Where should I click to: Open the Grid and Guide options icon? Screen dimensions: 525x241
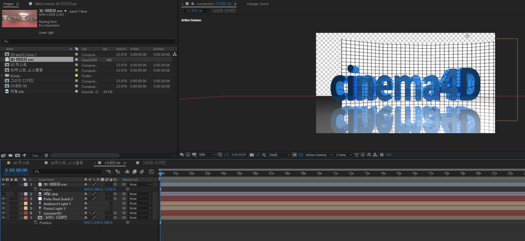click(x=220, y=155)
